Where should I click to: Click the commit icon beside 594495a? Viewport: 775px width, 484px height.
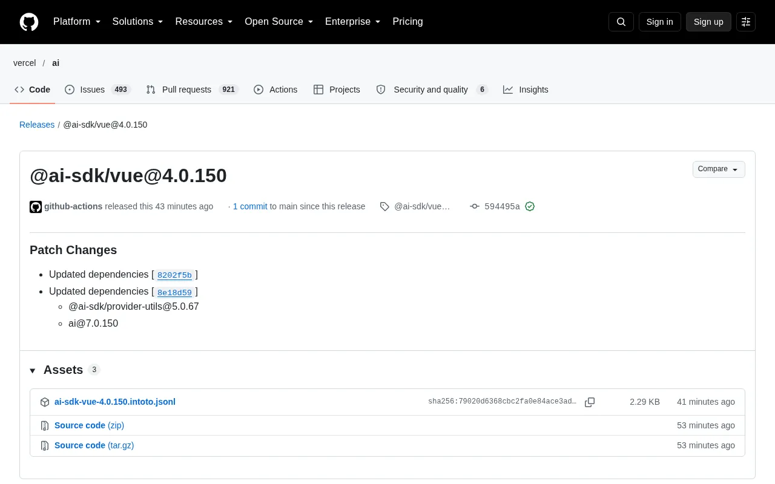475,206
